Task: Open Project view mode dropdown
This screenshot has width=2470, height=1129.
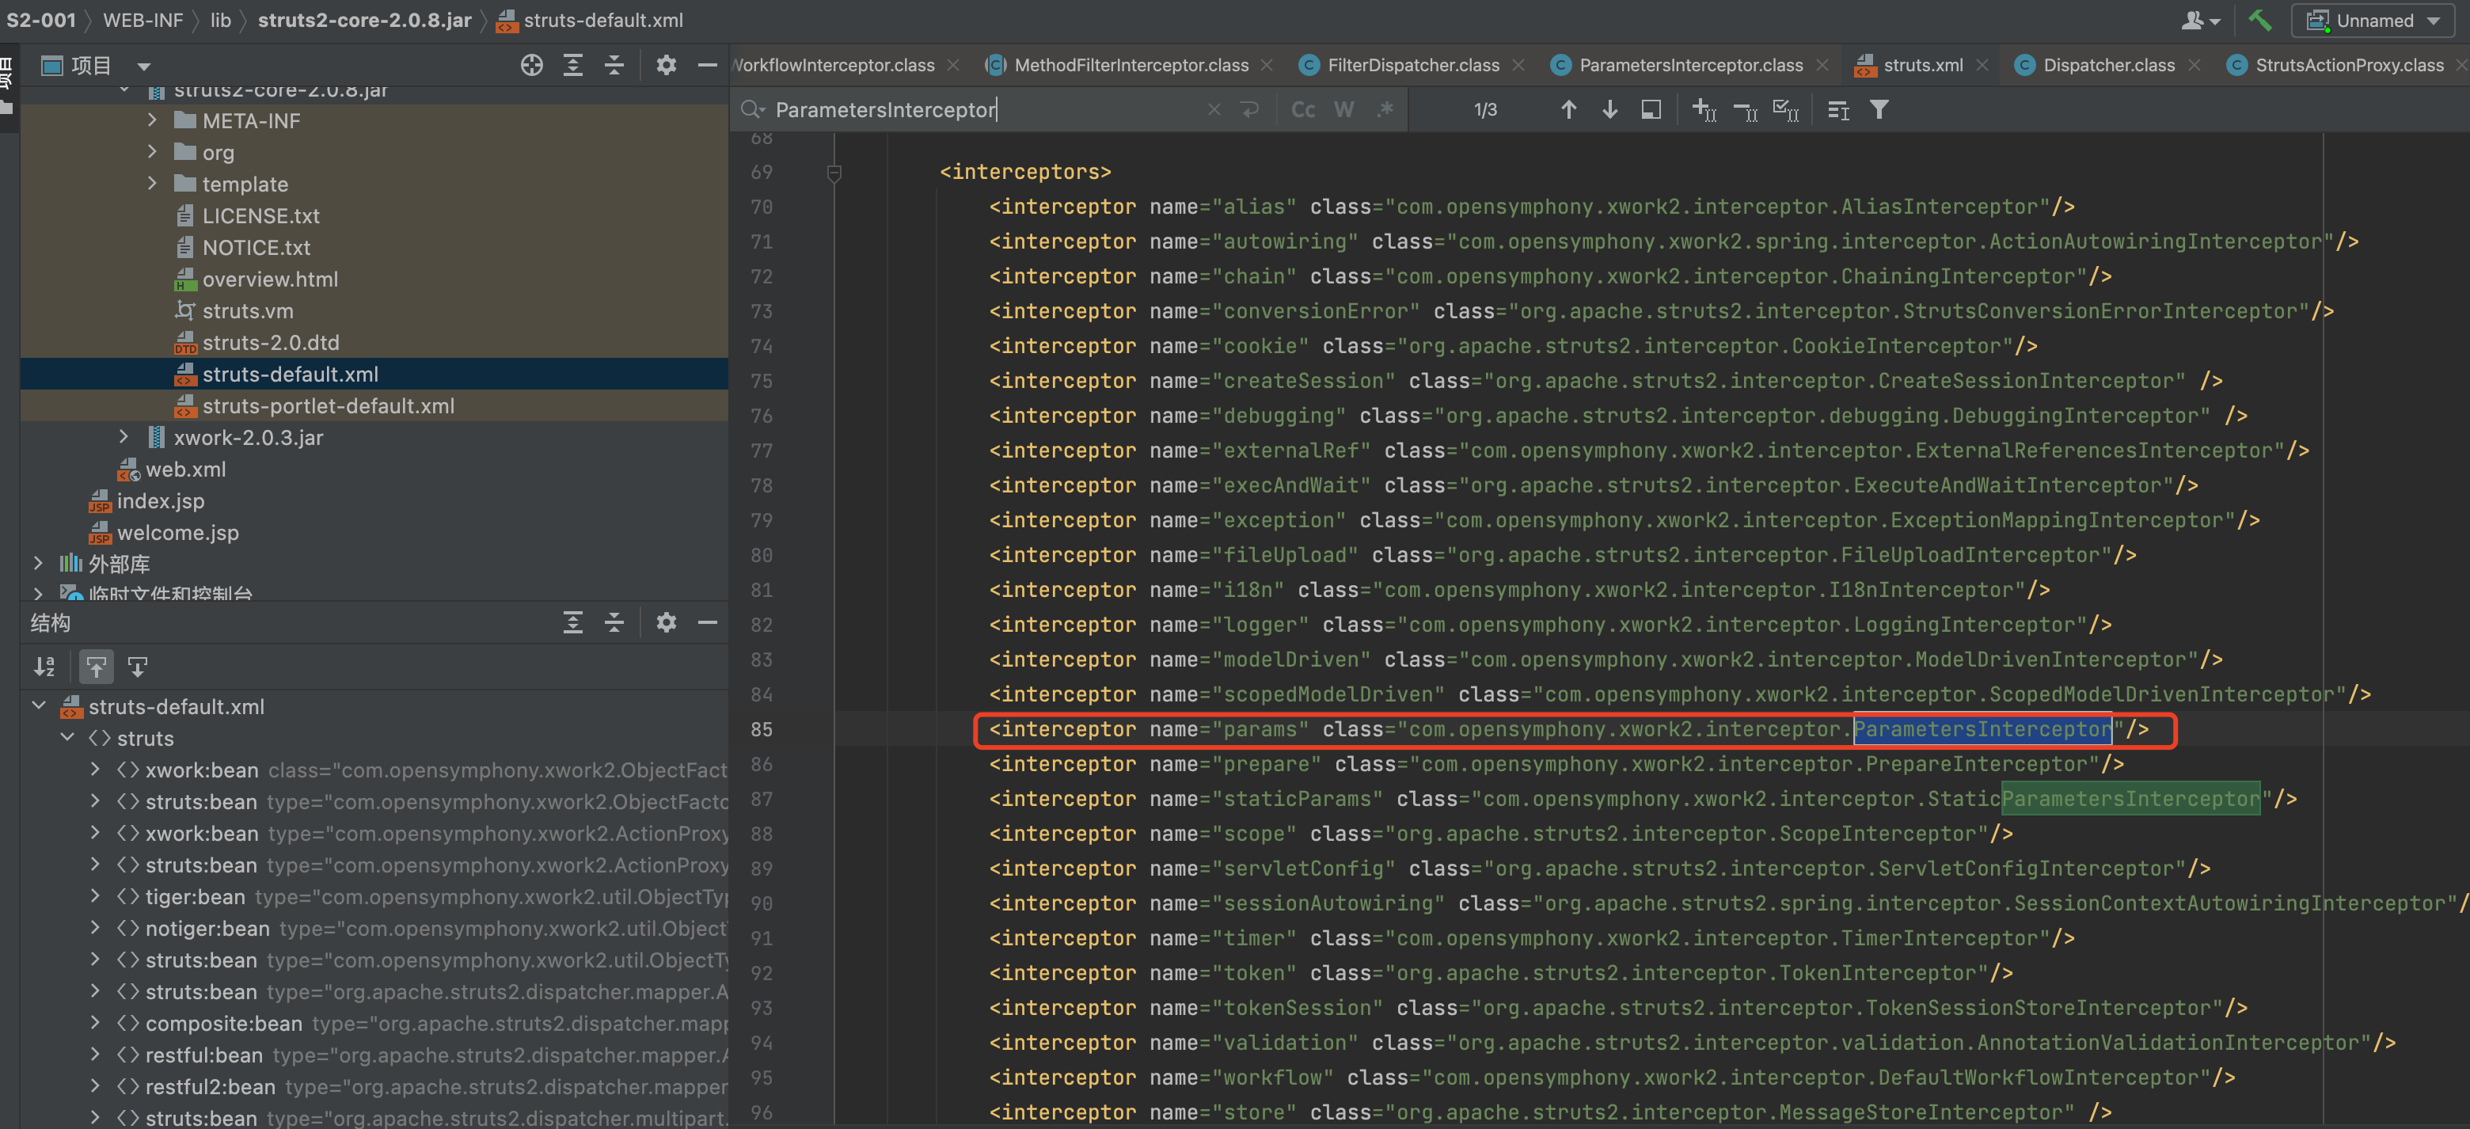Action: coord(144,67)
